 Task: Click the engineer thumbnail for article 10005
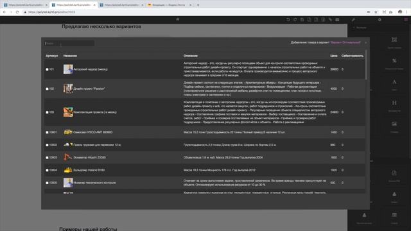[68, 182]
